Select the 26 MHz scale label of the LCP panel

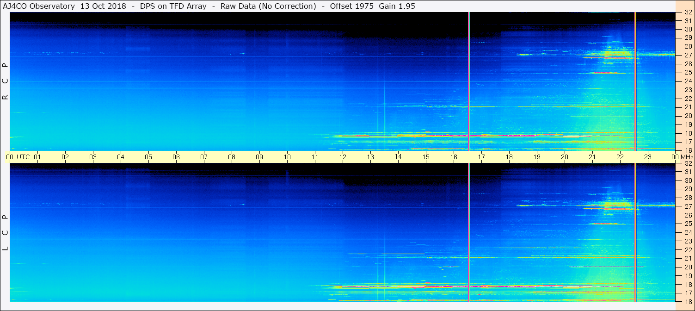pyautogui.click(x=688, y=215)
